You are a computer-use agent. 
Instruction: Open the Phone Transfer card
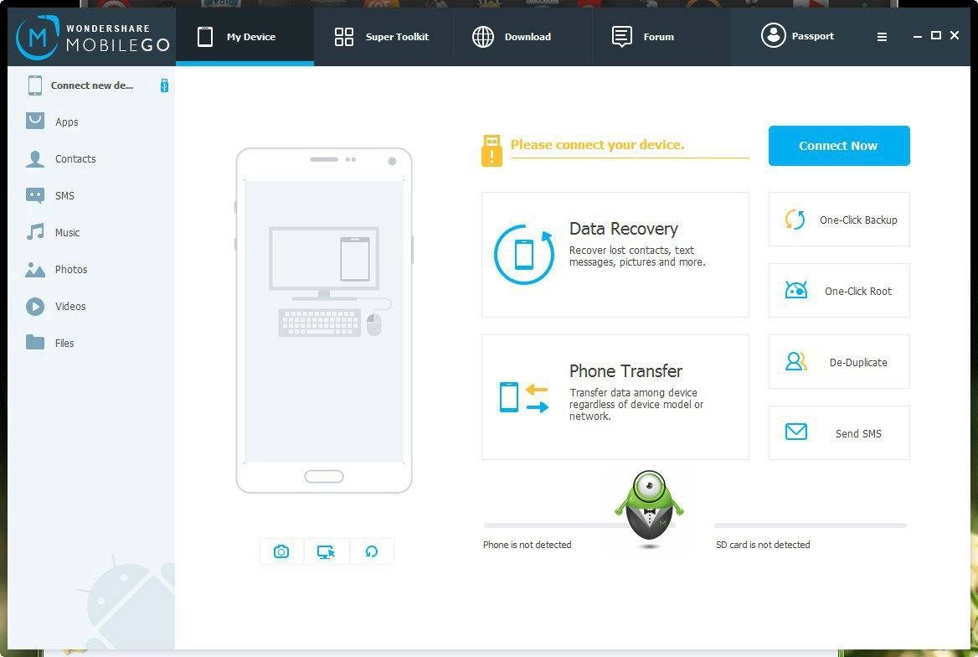[x=615, y=397]
